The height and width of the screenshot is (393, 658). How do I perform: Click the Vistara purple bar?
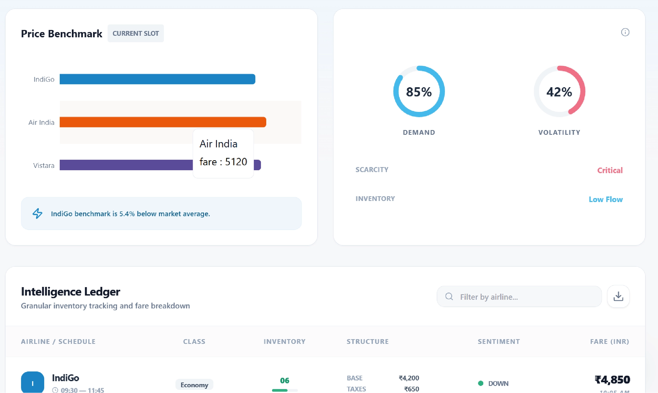coord(126,165)
